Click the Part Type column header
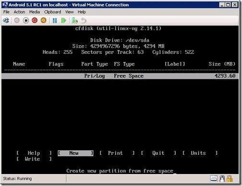The image size is (242, 186). click(x=95, y=64)
